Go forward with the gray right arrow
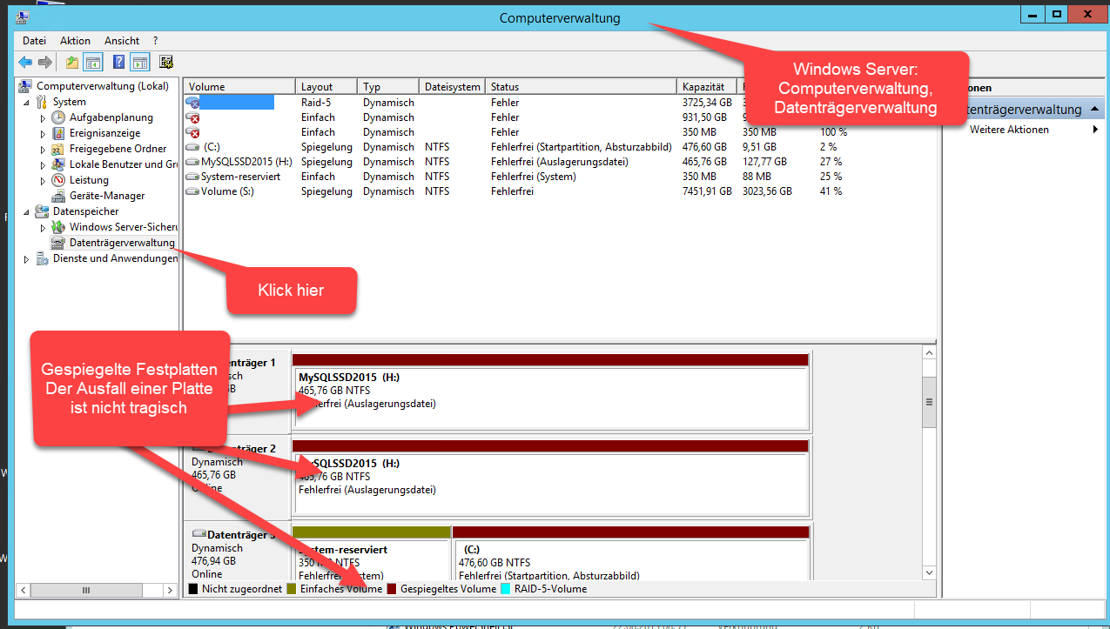 point(44,62)
